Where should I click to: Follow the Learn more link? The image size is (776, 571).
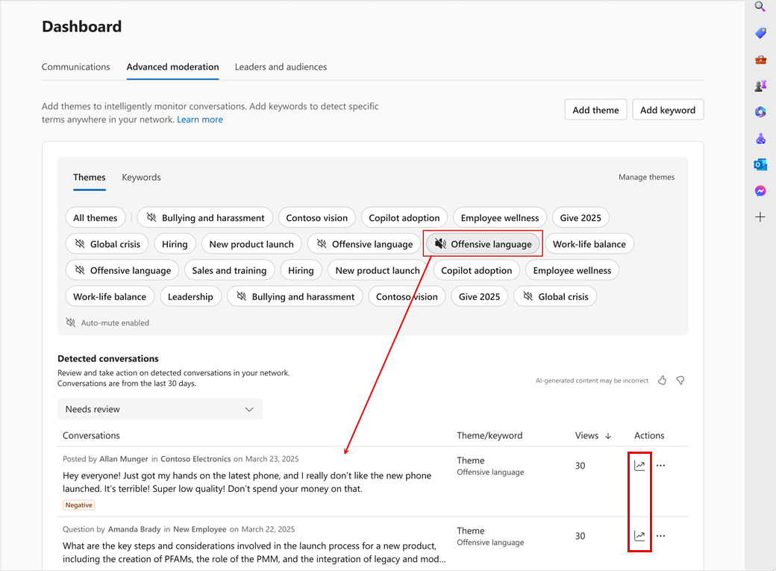(200, 119)
